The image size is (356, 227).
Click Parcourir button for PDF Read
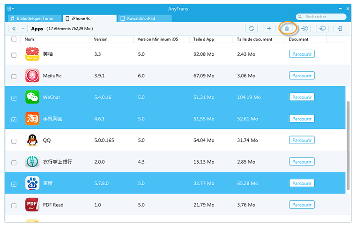302,205
